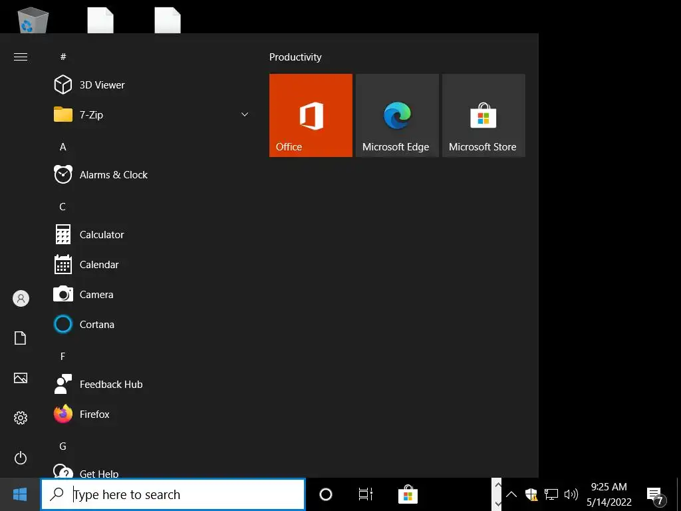Open Feedback Hub
The image size is (681, 511).
pos(150,385)
